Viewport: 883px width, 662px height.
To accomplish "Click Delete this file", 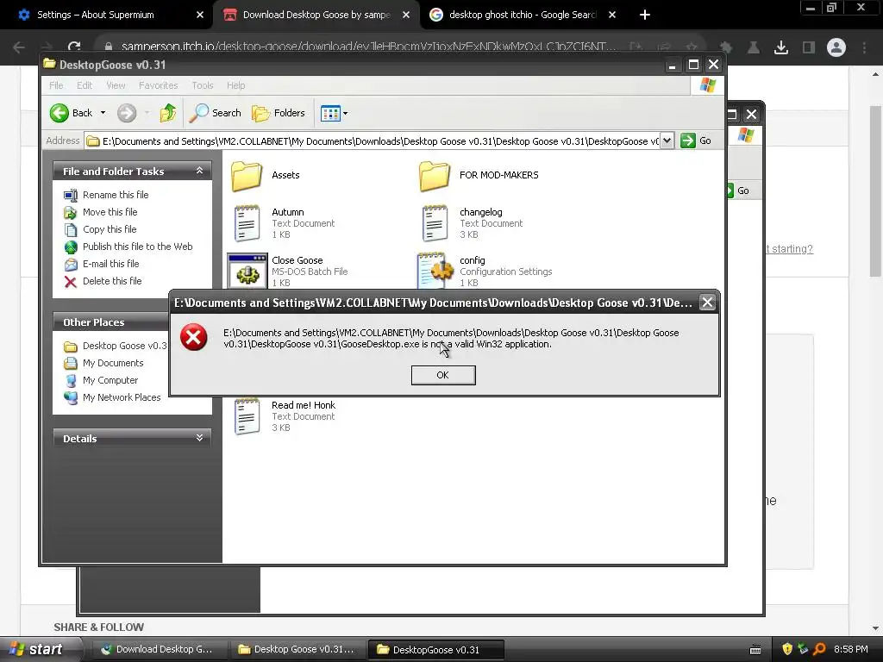I will click(112, 281).
